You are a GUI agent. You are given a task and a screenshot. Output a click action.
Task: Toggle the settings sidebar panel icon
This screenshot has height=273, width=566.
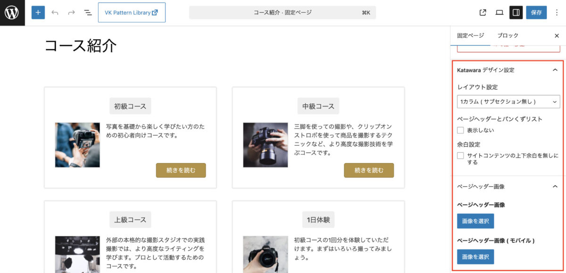tap(516, 13)
